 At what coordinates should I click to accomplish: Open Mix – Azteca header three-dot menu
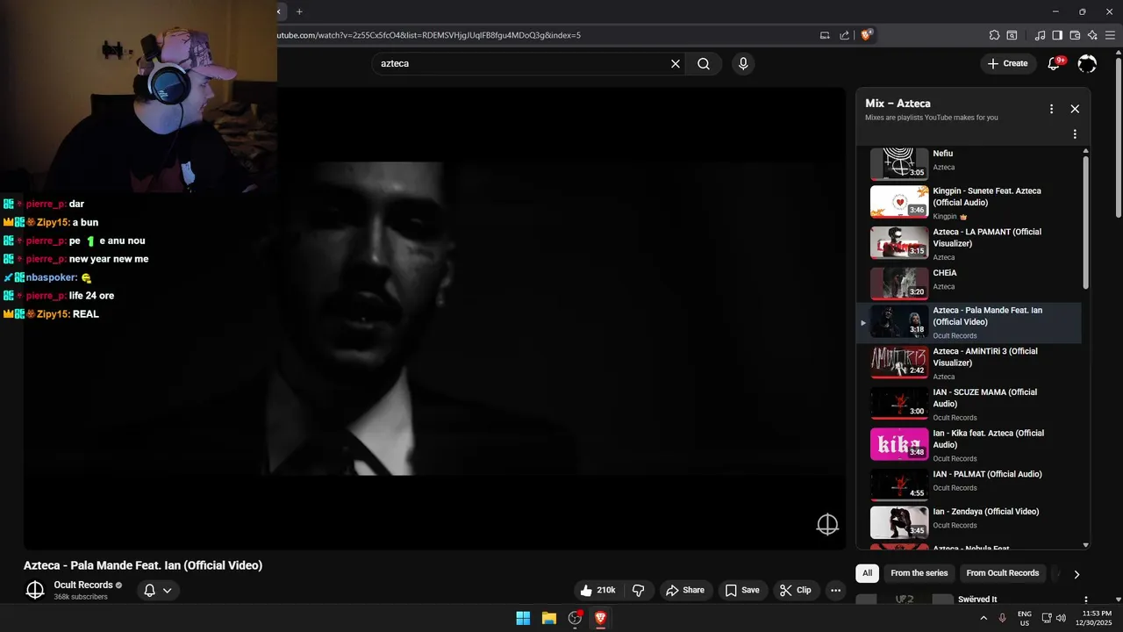1051,109
